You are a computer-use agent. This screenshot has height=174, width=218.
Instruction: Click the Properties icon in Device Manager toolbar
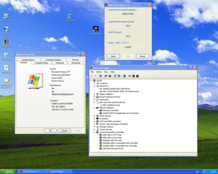(106, 76)
